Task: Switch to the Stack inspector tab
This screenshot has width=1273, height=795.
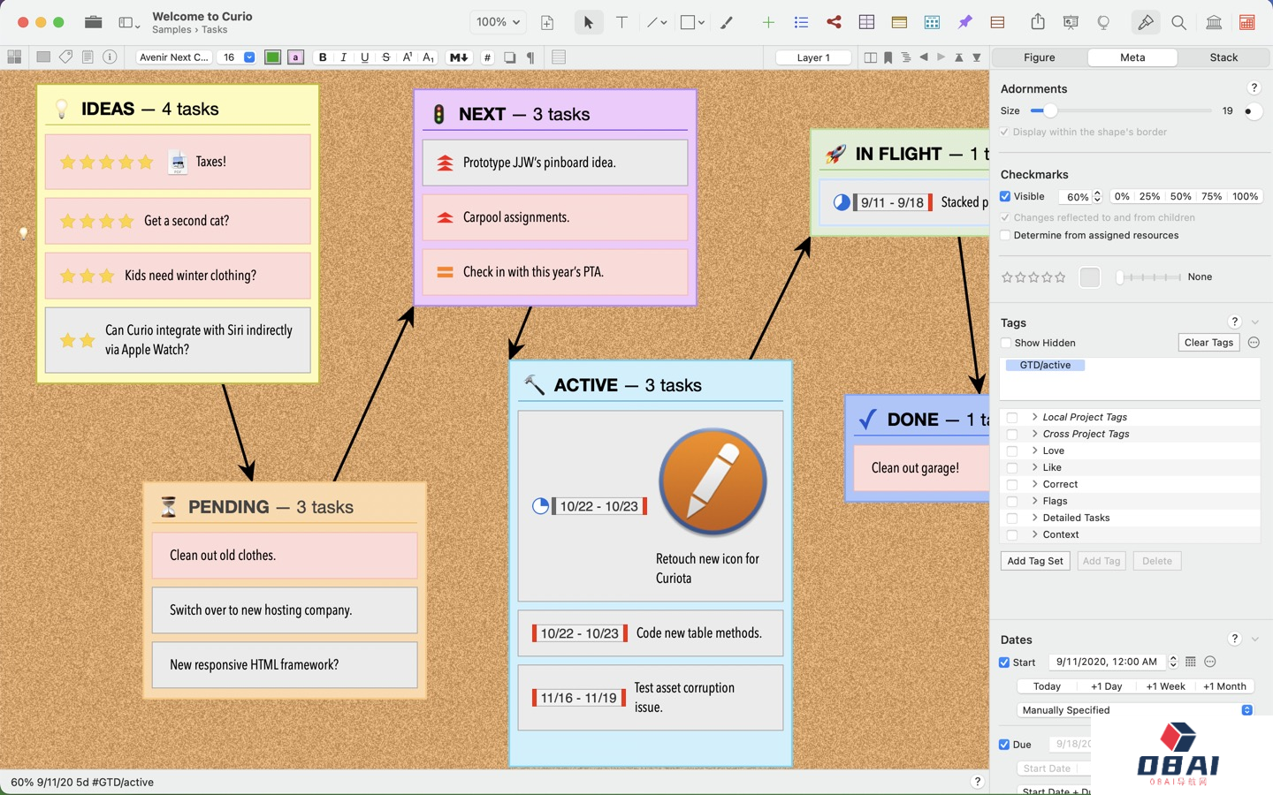Action: 1223,57
